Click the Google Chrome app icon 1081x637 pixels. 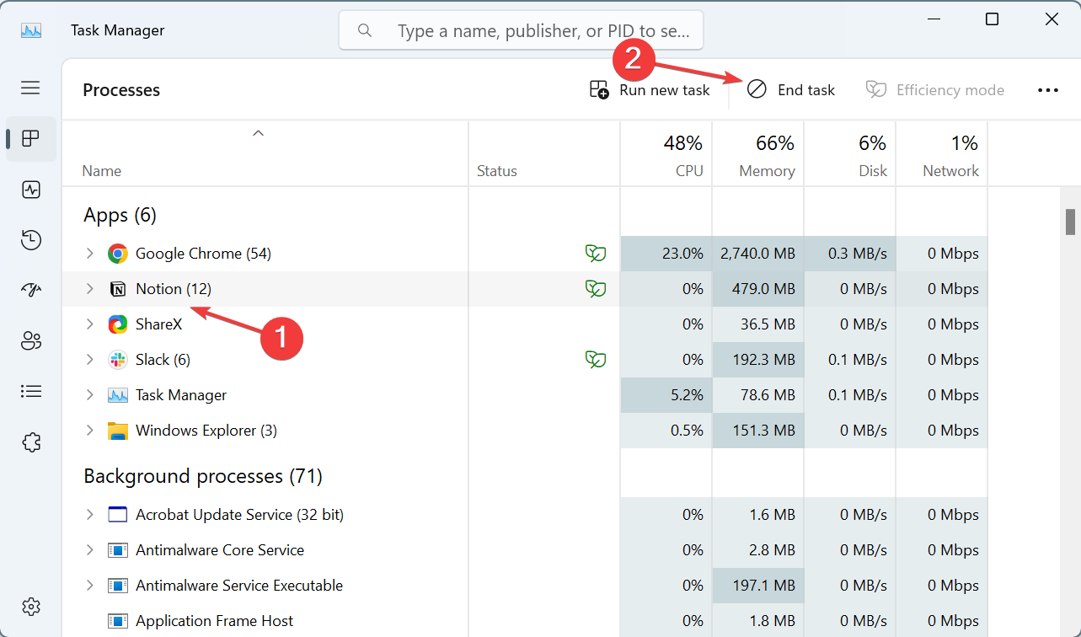(x=117, y=254)
